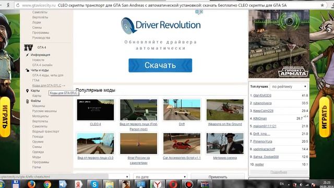Open 'Руководства' sidebar link
The width and height of the screenshot is (334, 188).
point(41,38)
